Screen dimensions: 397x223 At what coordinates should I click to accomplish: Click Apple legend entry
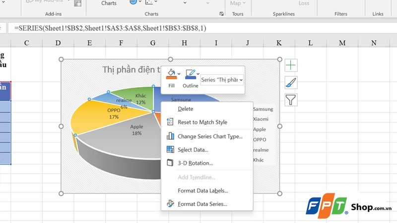click(x=260, y=129)
